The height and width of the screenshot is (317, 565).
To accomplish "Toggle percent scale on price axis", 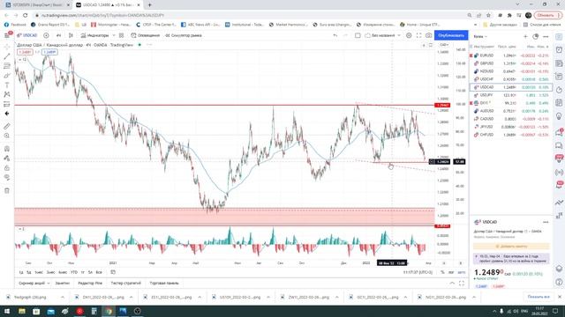I will (x=442, y=272).
